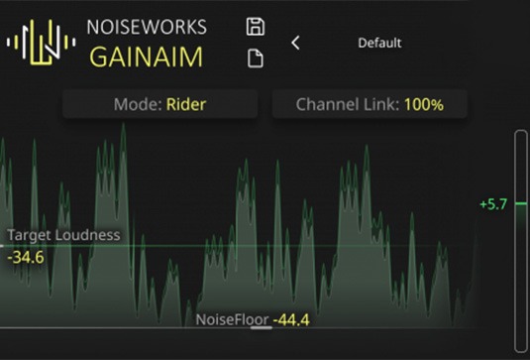Click the +5.7 gain readout
Screen dimensions: 530x360
coord(493,204)
